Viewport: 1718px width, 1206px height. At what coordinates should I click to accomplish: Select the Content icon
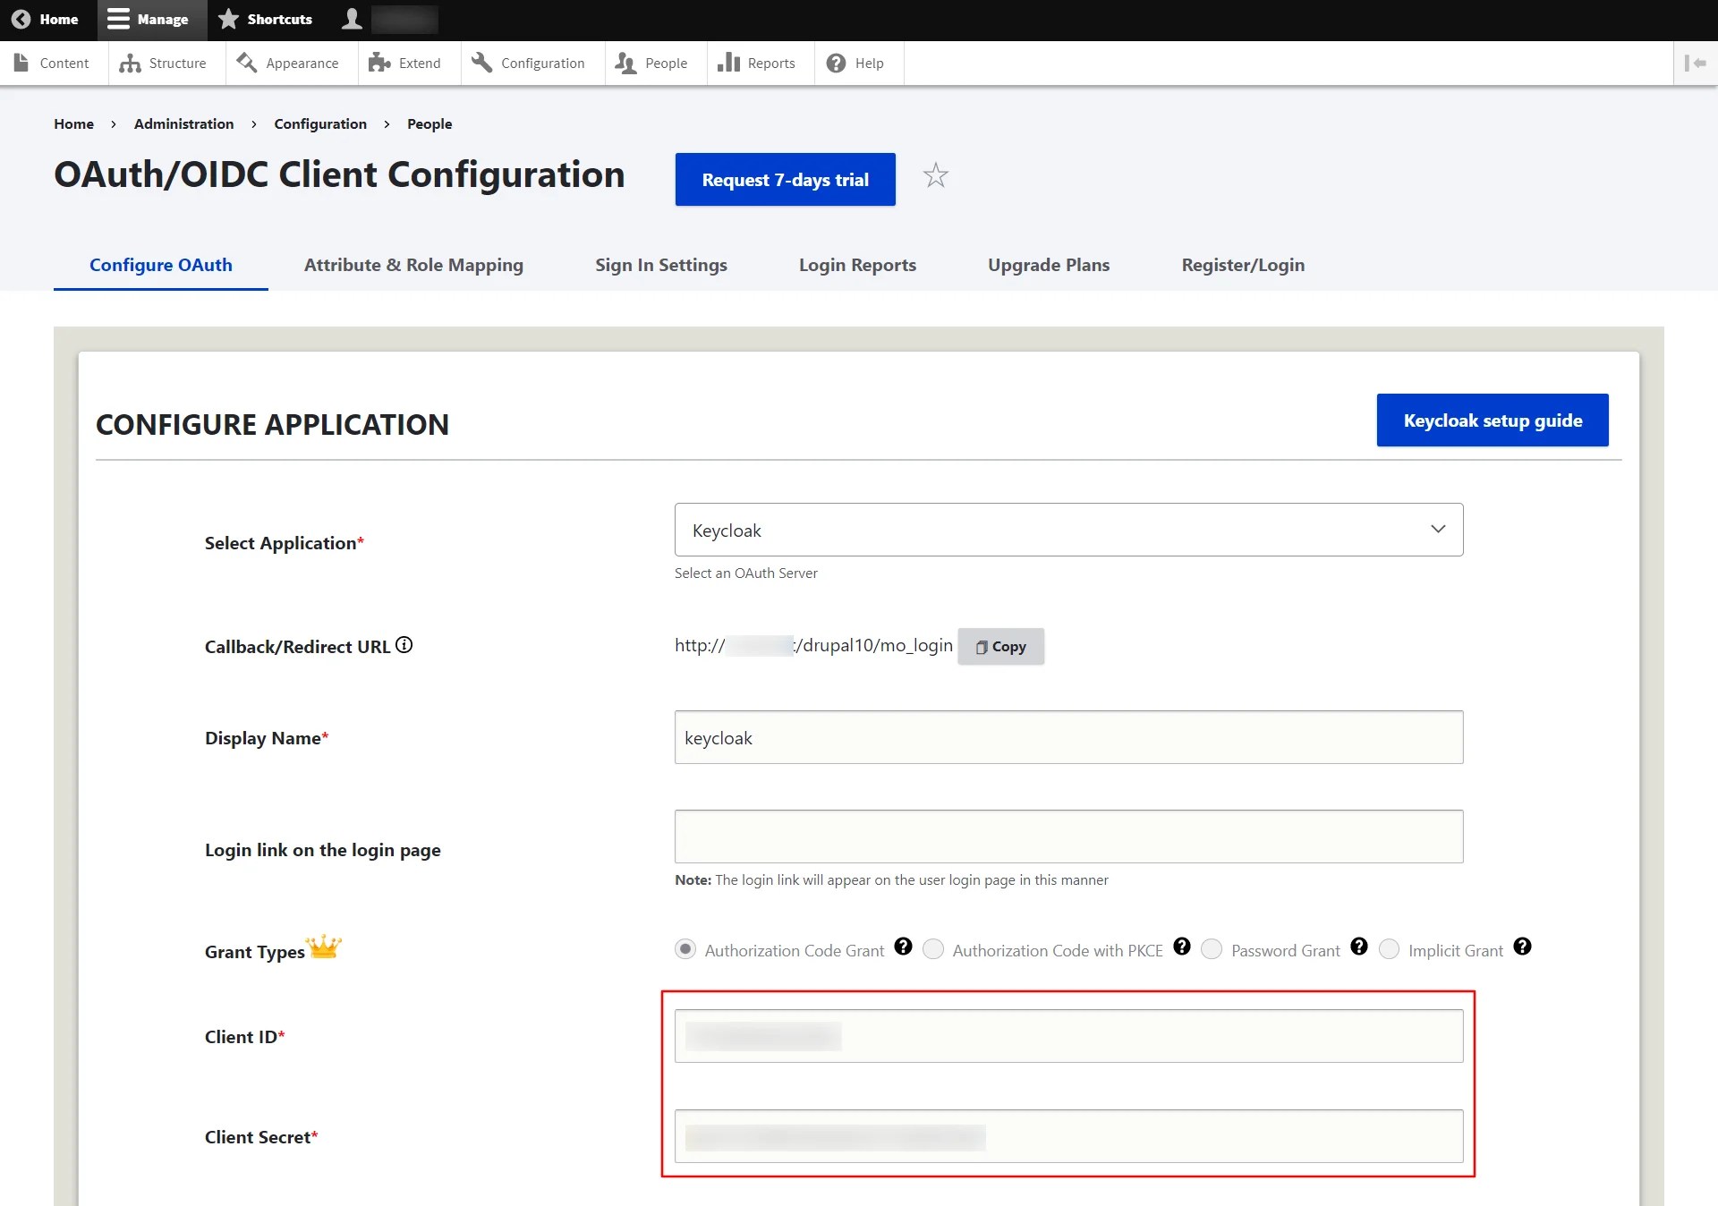point(21,63)
